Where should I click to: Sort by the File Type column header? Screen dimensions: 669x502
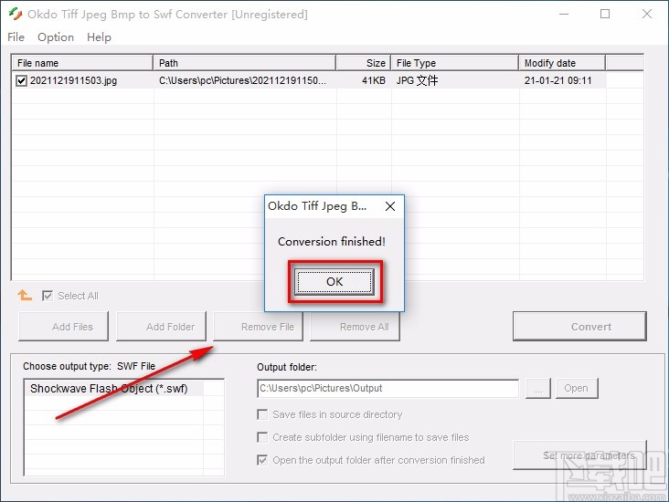pyautogui.click(x=455, y=63)
